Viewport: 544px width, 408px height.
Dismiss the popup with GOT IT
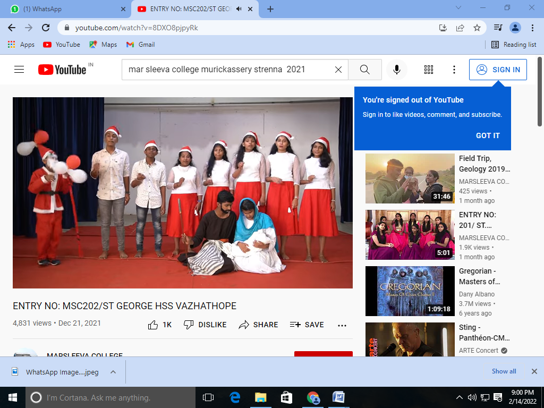(488, 135)
